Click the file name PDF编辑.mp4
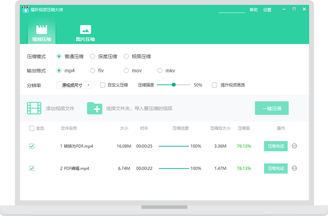 76,168
